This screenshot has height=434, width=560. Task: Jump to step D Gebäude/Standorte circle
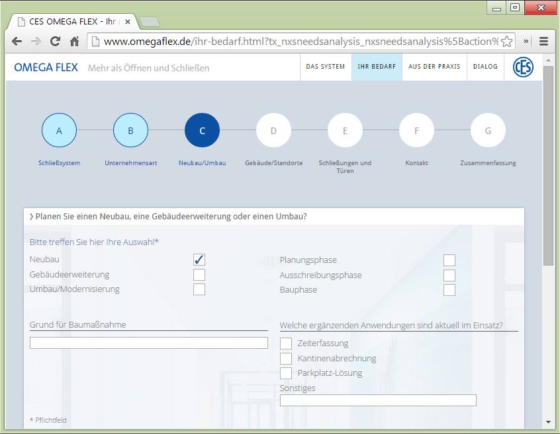coord(273,130)
